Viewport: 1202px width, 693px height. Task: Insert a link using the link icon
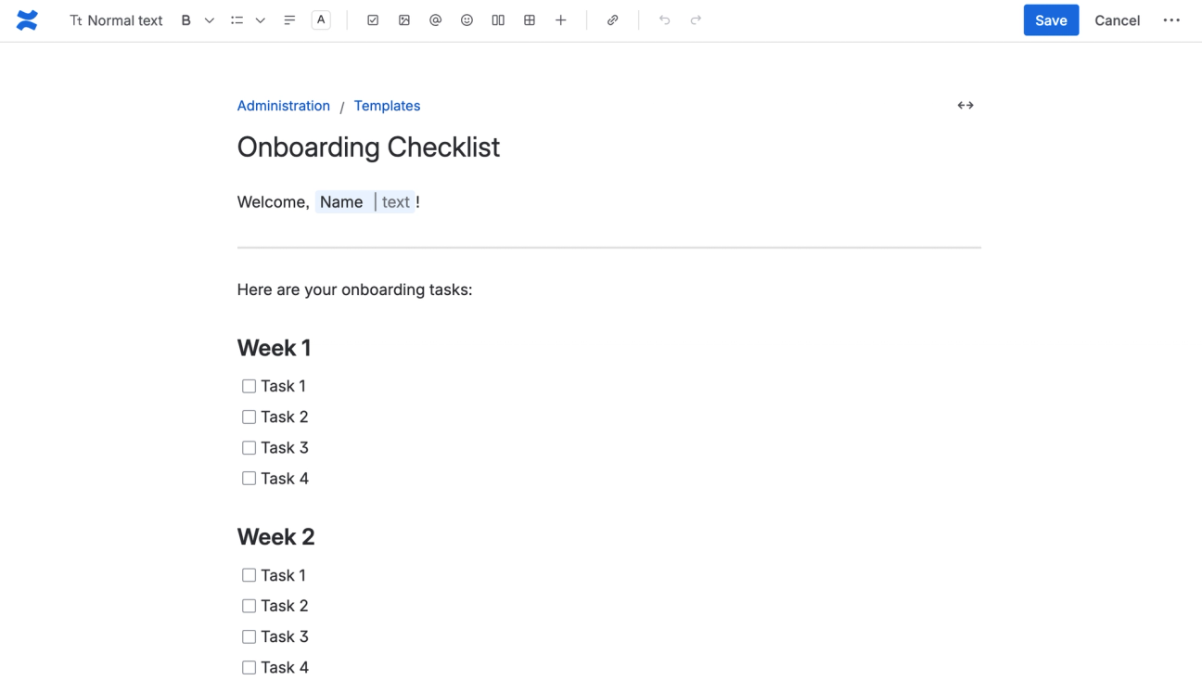point(613,19)
